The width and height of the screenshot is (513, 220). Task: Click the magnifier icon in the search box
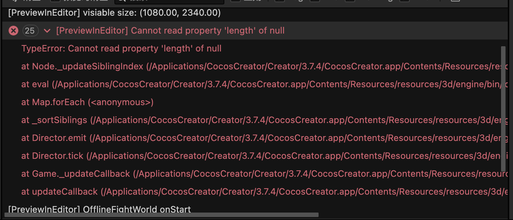(x=120, y=1)
